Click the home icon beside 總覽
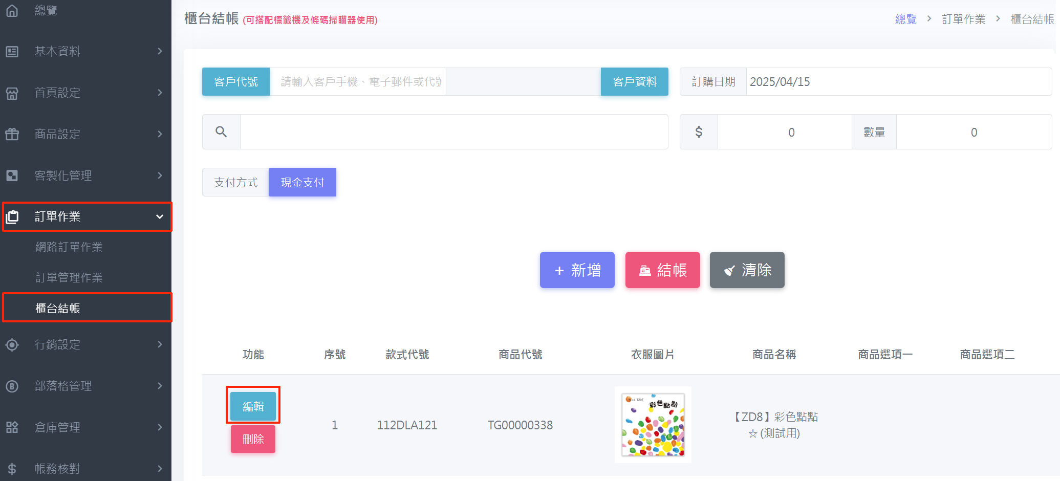1060x481 pixels. click(x=12, y=10)
